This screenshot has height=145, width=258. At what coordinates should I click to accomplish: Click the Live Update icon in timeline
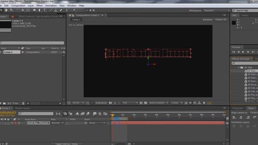coord(65,114)
